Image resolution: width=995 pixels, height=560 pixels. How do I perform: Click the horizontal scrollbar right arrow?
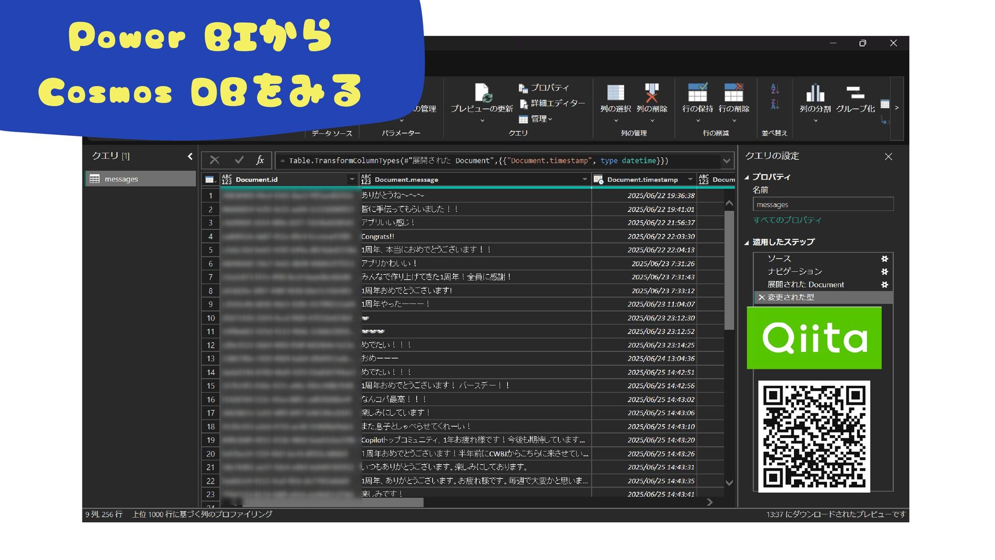[x=710, y=502]
